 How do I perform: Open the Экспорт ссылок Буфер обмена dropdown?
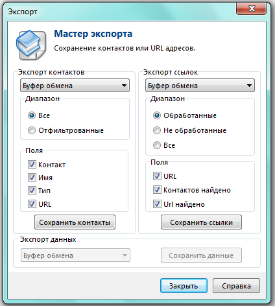click(200, 86)
